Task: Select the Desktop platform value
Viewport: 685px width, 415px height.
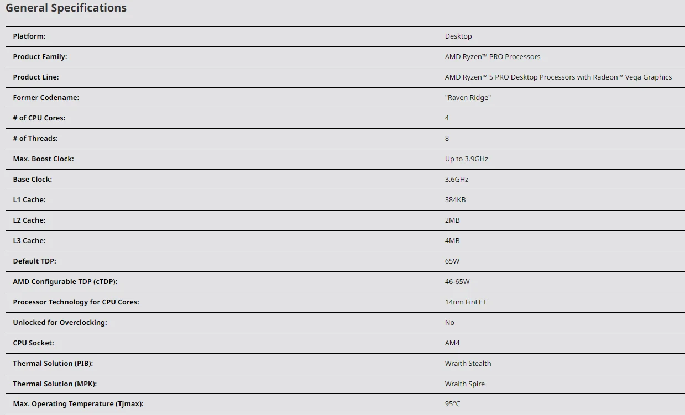Action: (x=458, y=36)
